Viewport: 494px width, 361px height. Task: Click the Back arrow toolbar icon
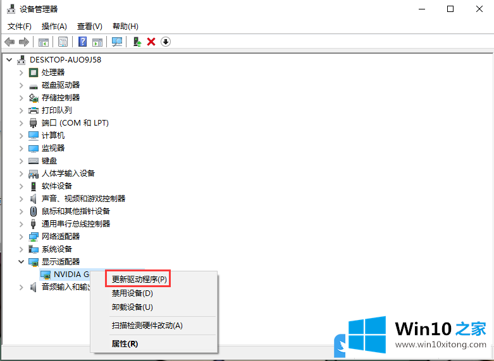tap(9, 42)
